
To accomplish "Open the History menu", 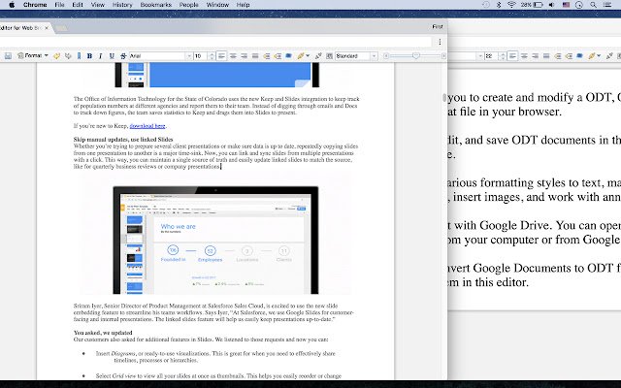I will click(122, 5).
